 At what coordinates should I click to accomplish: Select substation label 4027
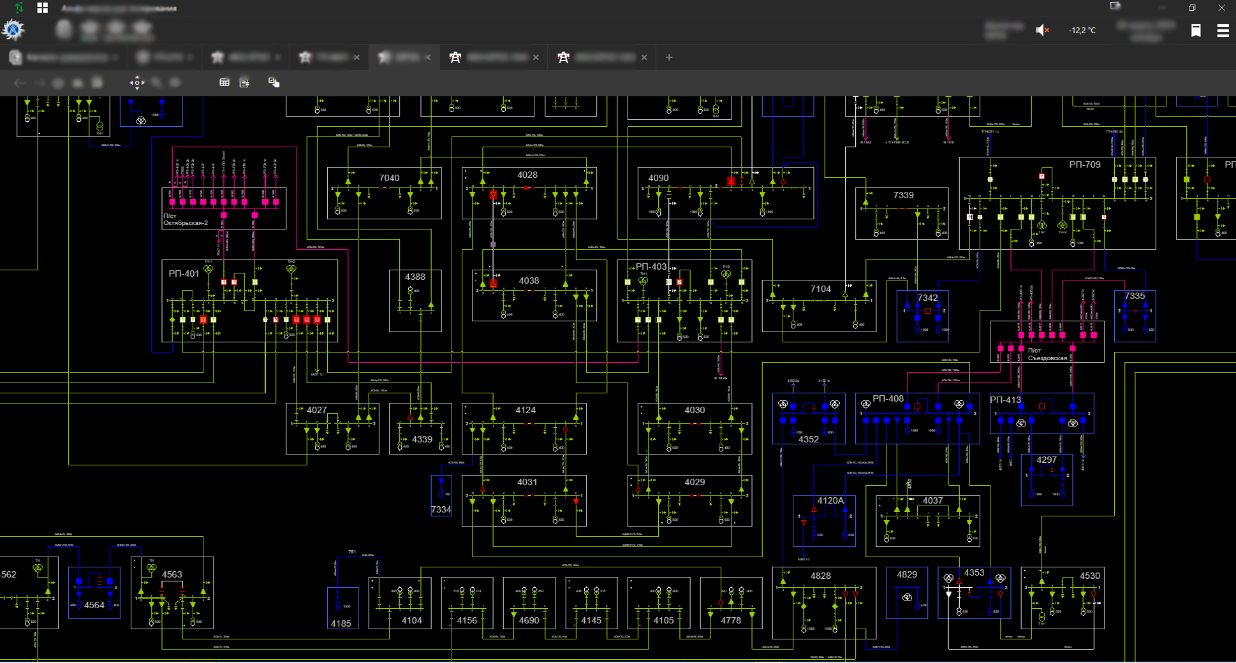317,410
